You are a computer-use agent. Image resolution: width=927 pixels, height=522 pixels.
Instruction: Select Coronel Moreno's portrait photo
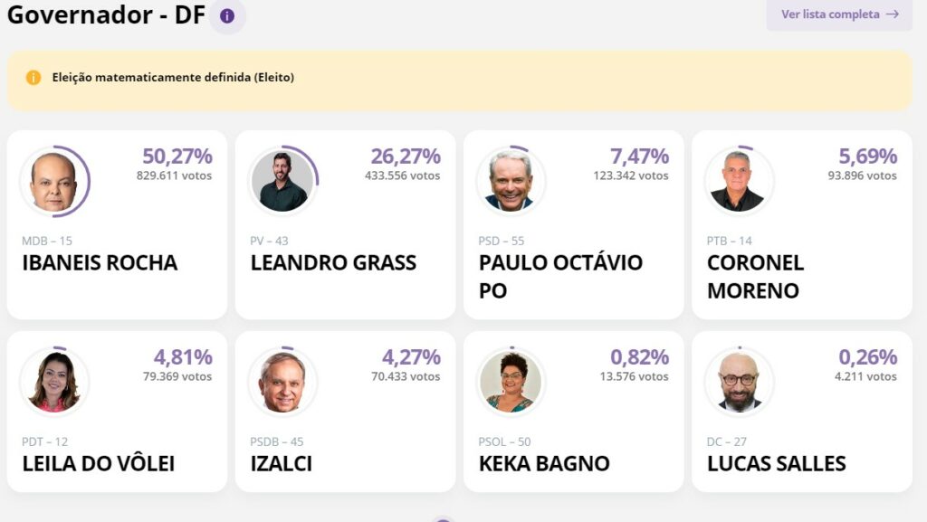pyautogui.click(x=739, y=181)
